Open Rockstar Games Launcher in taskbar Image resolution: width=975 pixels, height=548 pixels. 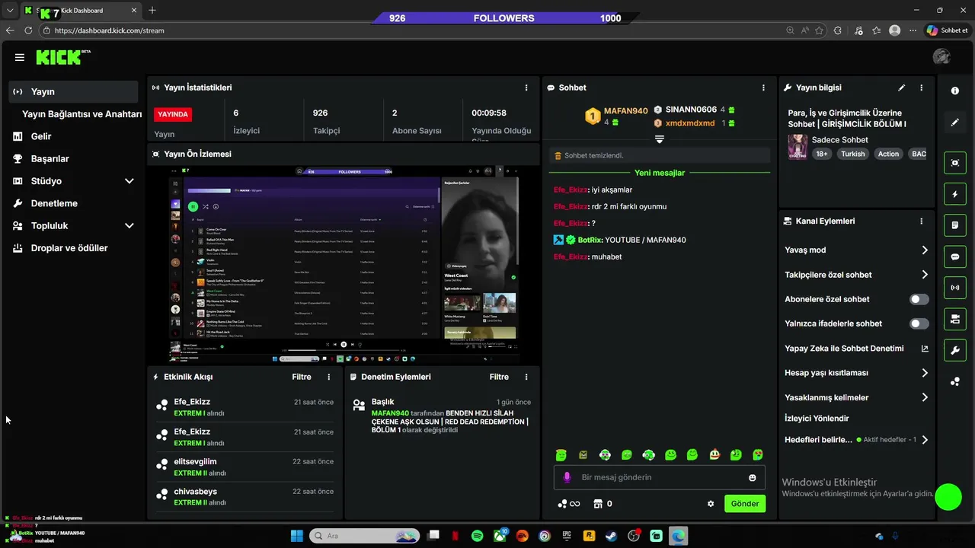click(589, 536)
